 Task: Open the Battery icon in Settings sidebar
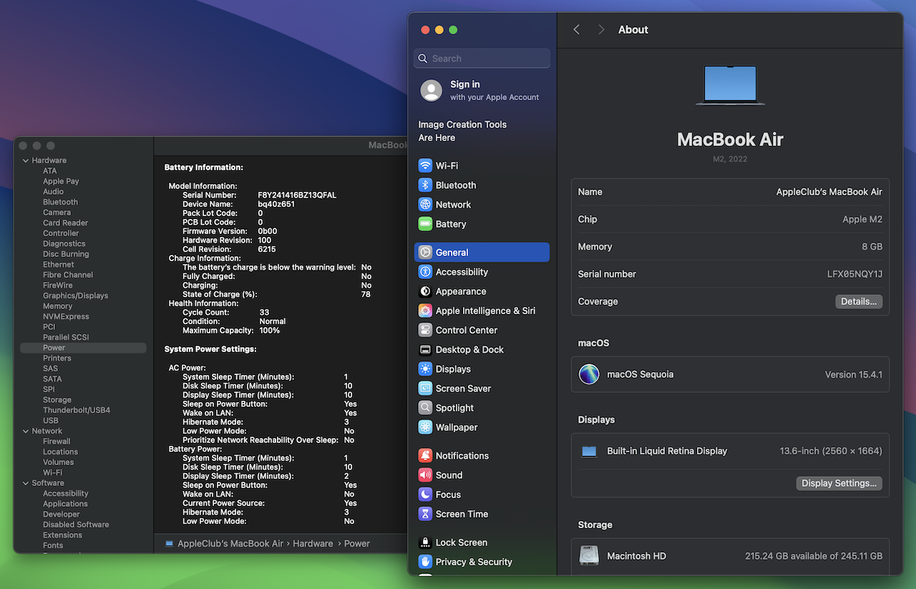click(x=425, y=224)
